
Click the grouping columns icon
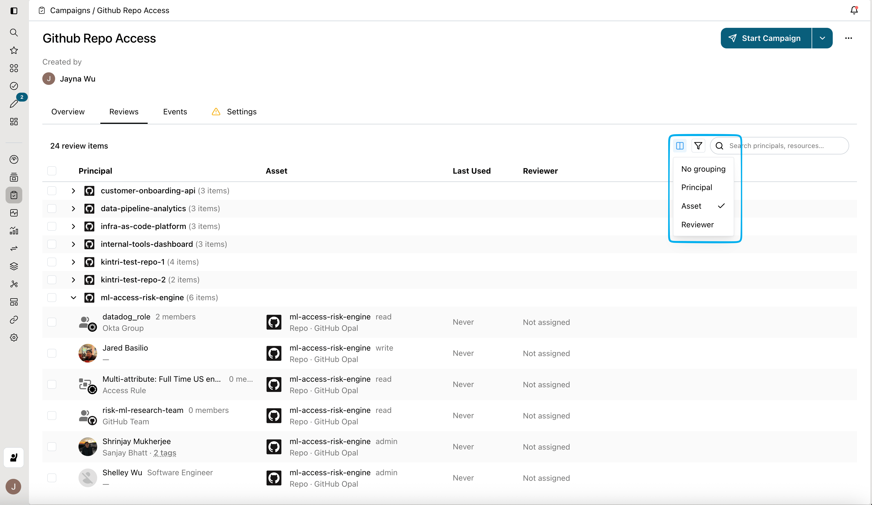pos(680,146)
